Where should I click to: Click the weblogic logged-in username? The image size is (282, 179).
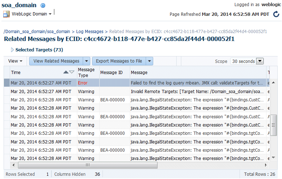coord(271,4)
